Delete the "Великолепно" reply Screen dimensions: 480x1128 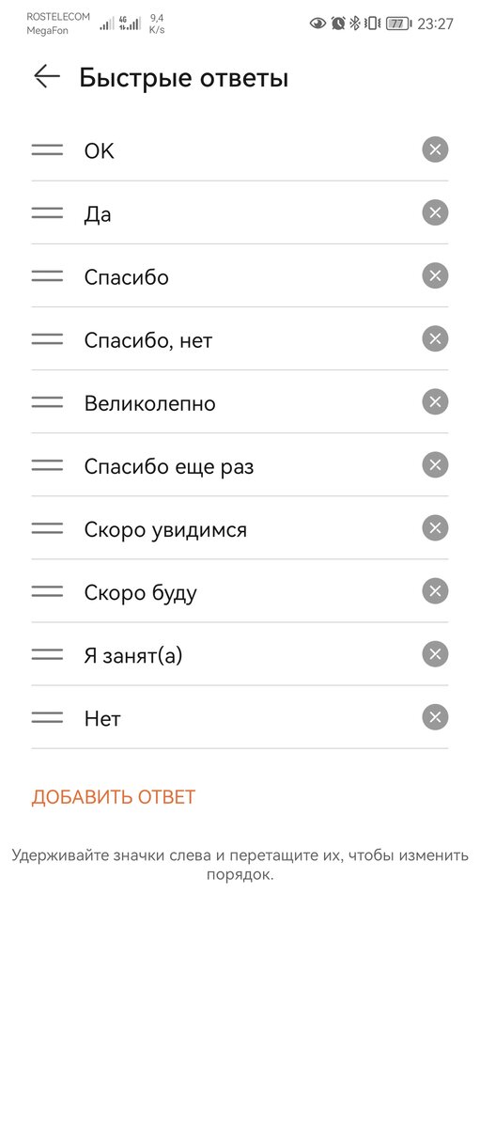(435, 402)
